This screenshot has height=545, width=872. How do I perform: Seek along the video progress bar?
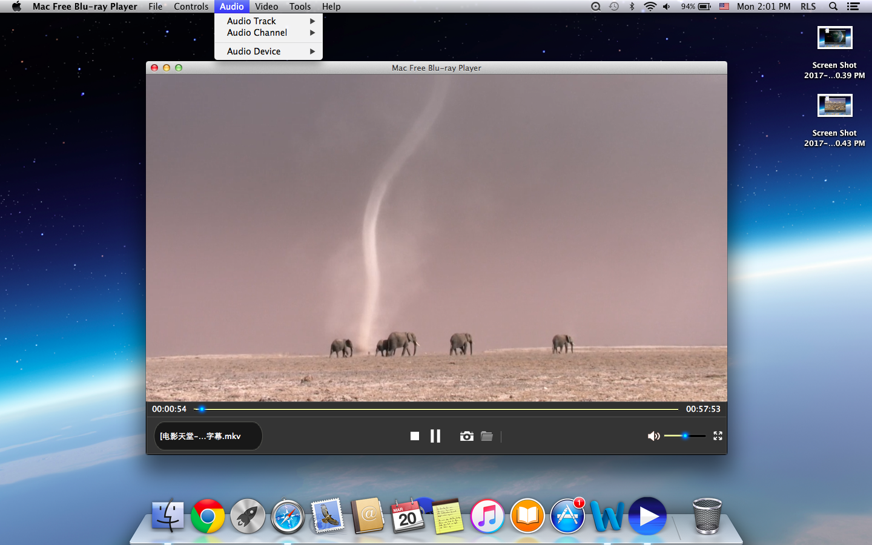(436, 409)
